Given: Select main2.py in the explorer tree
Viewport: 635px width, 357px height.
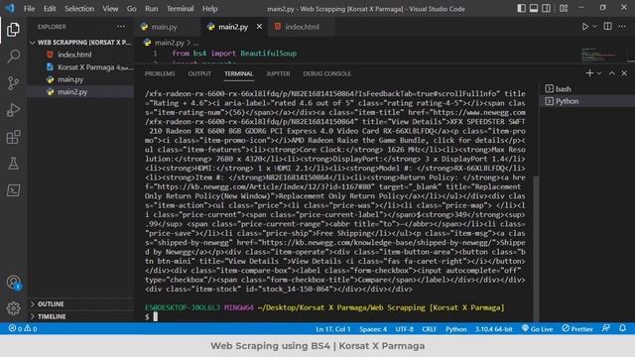Looking at the screenshot, I should pos(81,92).
